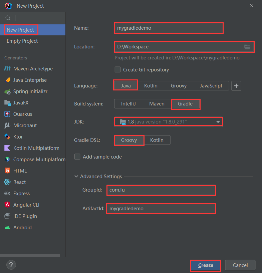Click the Java Enterprise flame icon
Screen dimensions: 262x273
(8, 80)
